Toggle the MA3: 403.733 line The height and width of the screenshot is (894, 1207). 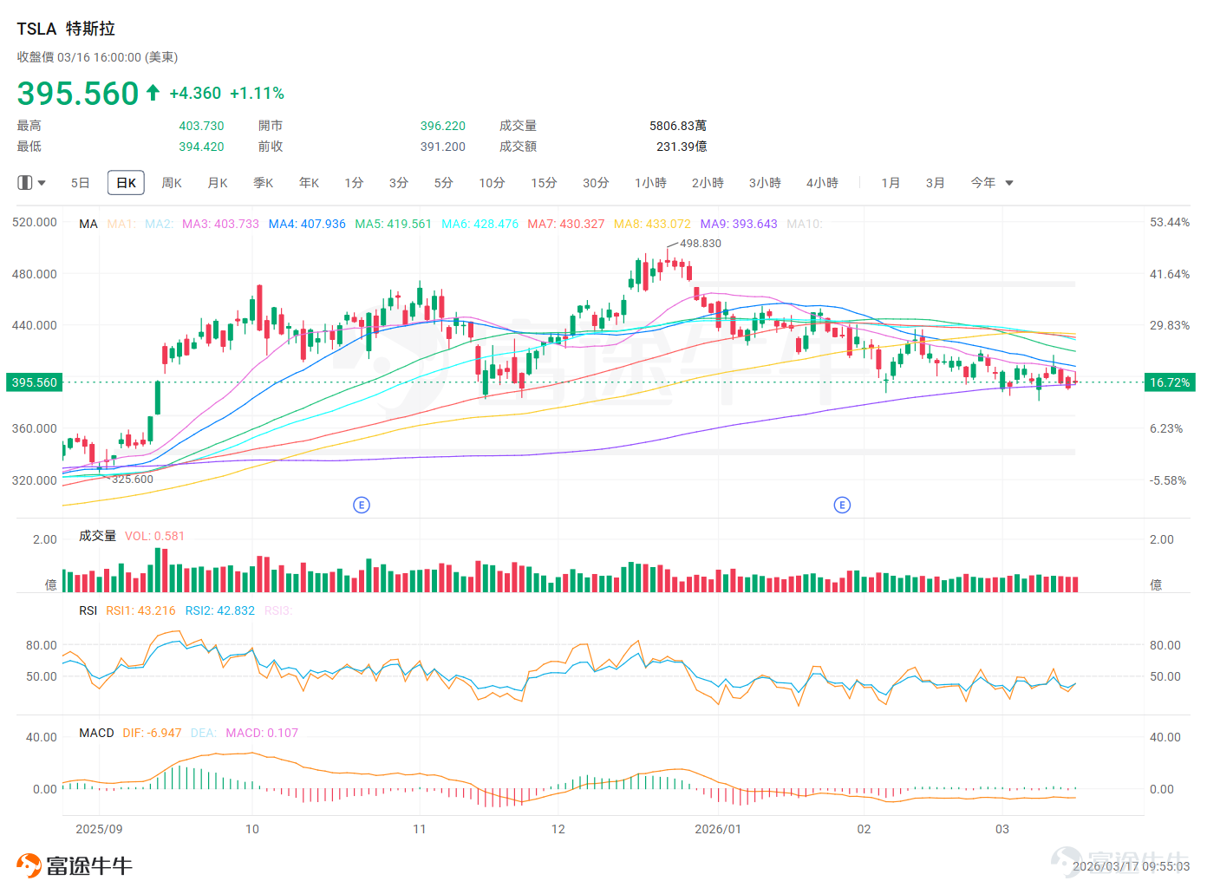click(x=220, y=224)
